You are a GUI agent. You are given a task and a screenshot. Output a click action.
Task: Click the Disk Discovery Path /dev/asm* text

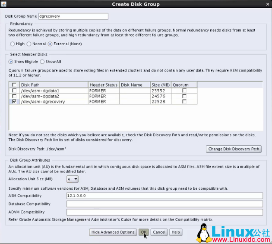pyautogui.click(x=37, y=149)
